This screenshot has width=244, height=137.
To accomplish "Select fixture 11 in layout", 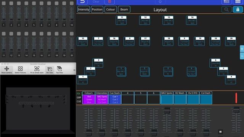I will (121, 20).
